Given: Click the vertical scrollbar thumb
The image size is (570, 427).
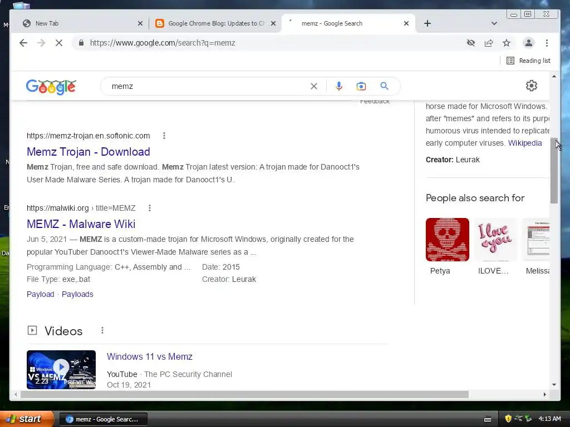Looking at the screenshot, I should click(x=554, y=171).
